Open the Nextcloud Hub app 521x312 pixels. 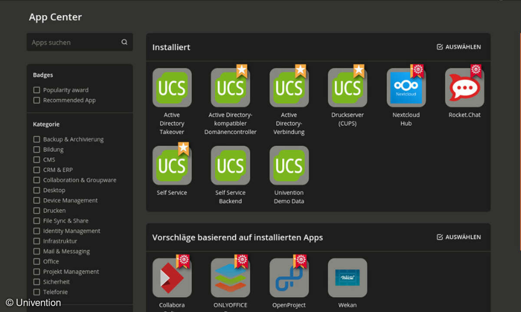tap(406, 88)
